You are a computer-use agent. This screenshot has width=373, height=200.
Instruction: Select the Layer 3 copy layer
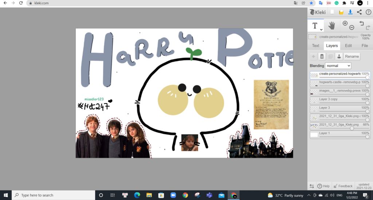tap(340, 101)
